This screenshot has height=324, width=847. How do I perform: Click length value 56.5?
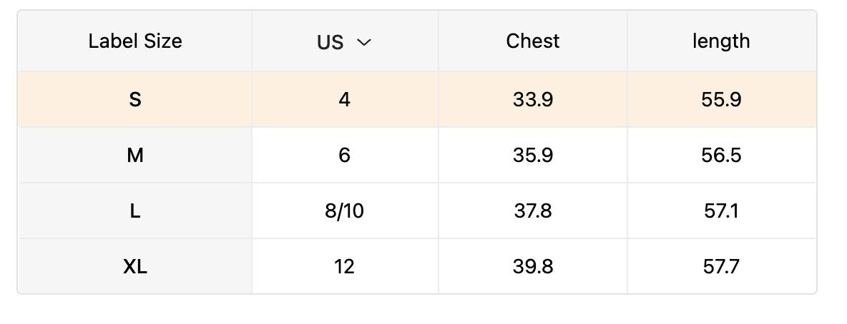click(x=721, y=156)
